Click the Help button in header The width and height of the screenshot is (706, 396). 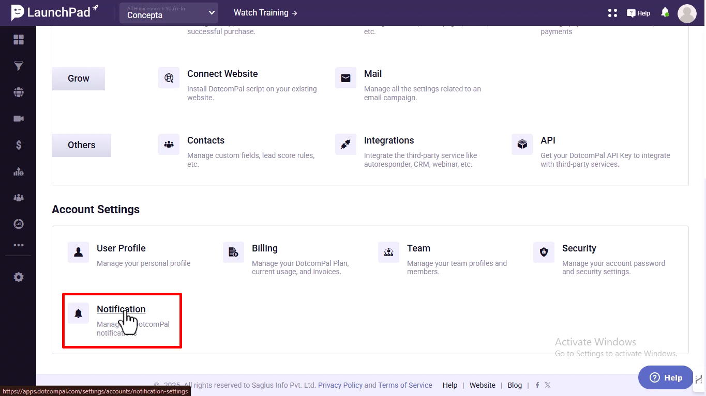[x=638, y=13]
